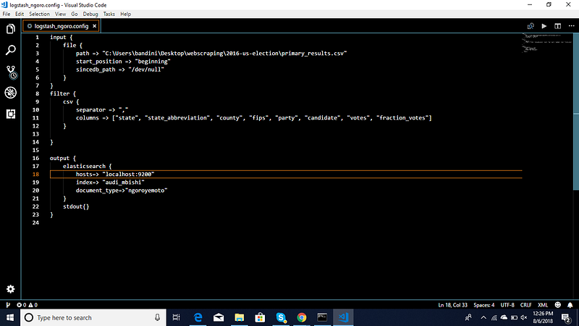Open Microsoft Store from the taskbar
Screen dimensions: 579x326
(260, 317)
